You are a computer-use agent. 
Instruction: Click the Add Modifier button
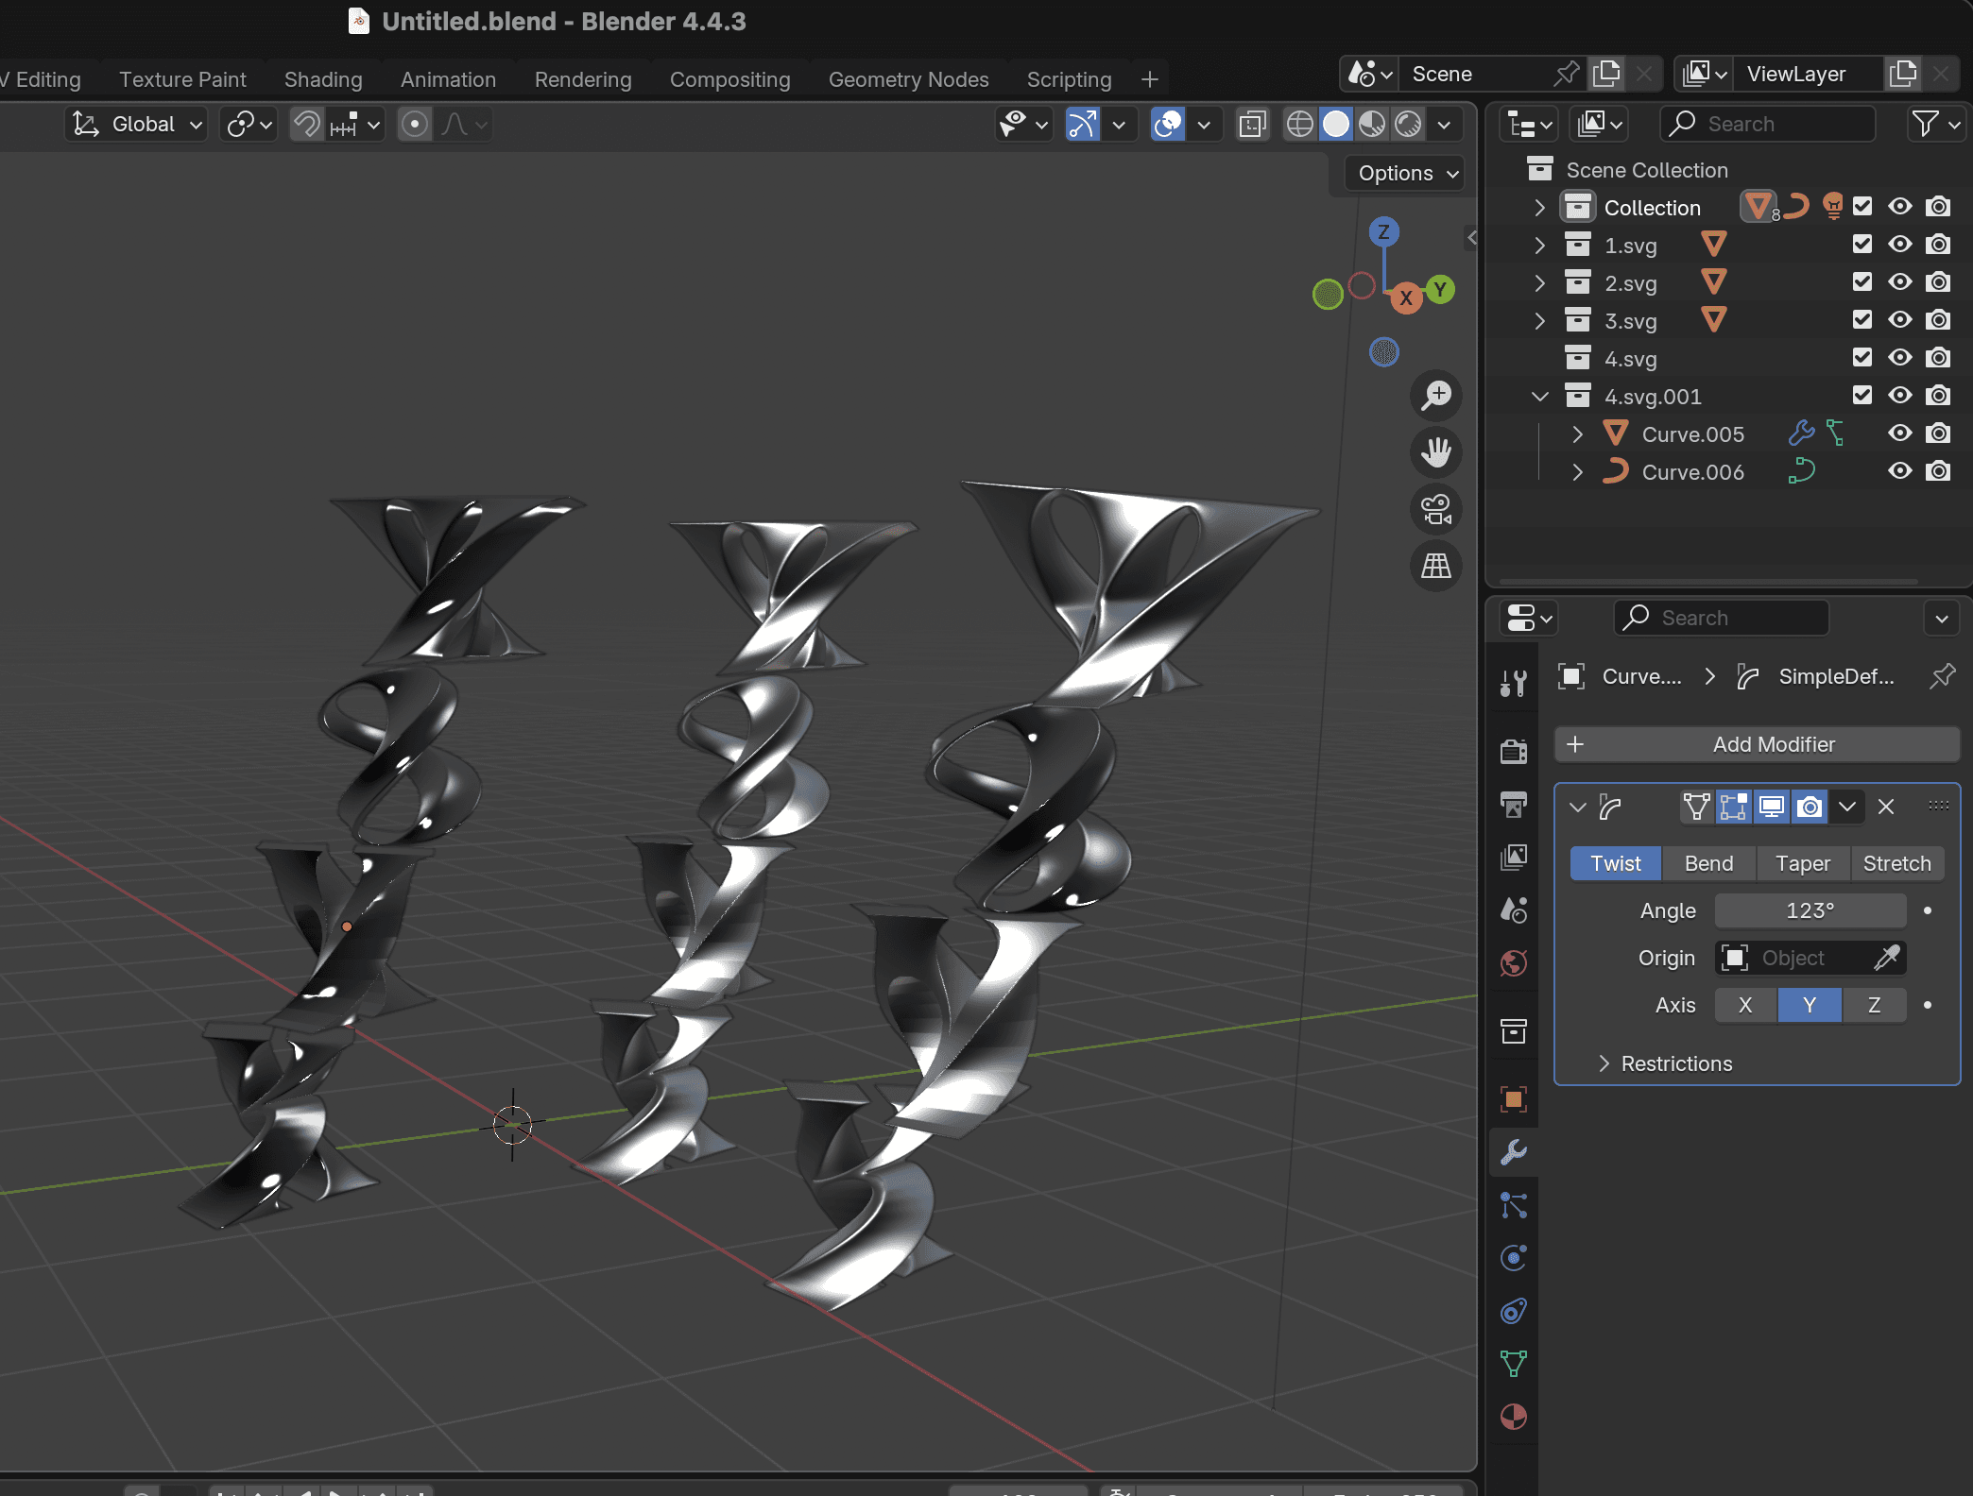coord(1757,744)
